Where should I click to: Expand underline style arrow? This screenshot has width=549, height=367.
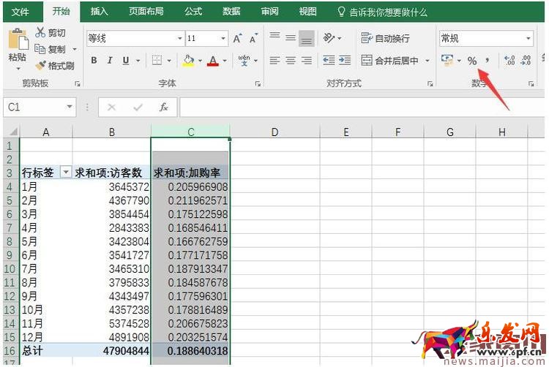point(138,61)
